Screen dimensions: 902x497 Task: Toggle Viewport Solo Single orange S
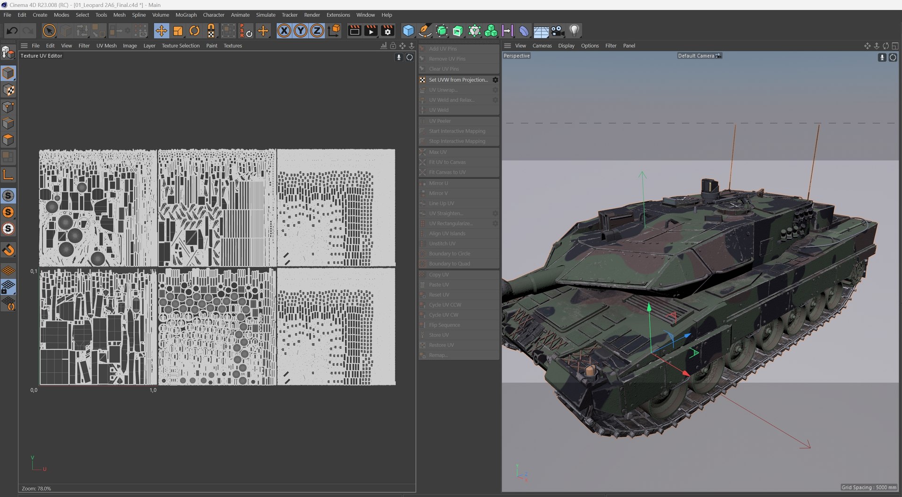click(8, 212)
